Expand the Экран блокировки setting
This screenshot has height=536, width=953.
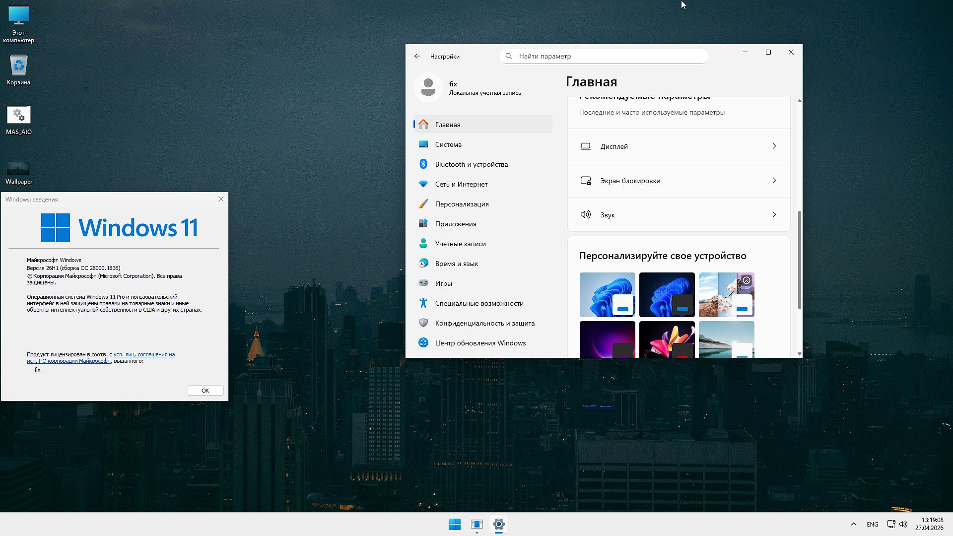tap(678, 180)
